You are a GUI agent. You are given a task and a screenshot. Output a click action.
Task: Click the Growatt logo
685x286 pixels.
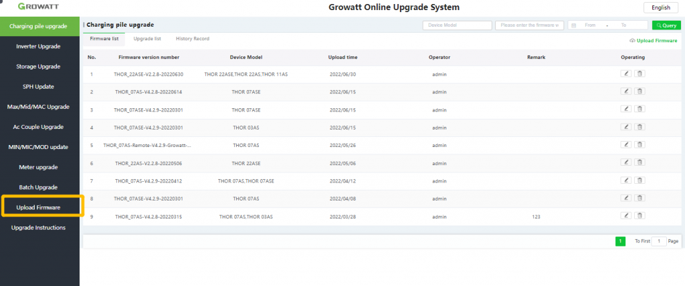pyautogui.click(x=38, y=7)
